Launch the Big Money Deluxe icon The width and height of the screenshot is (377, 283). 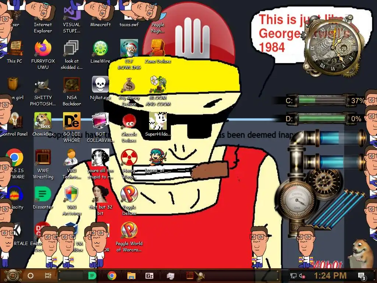[129, 91]
